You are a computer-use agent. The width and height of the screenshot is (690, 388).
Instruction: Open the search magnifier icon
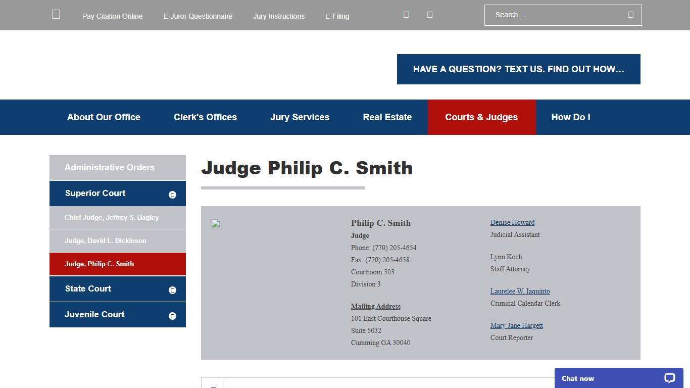pos(630,15)
